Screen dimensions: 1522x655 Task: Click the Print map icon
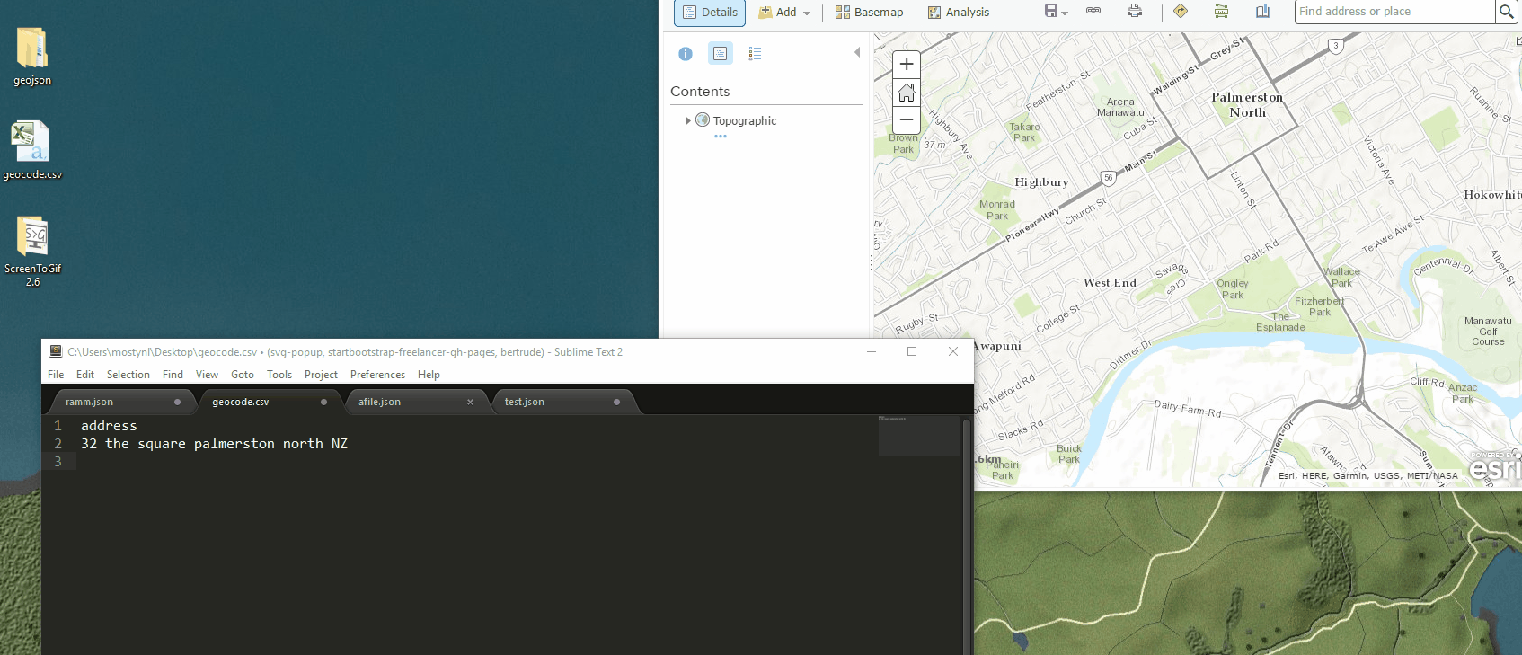[1135, 11]
